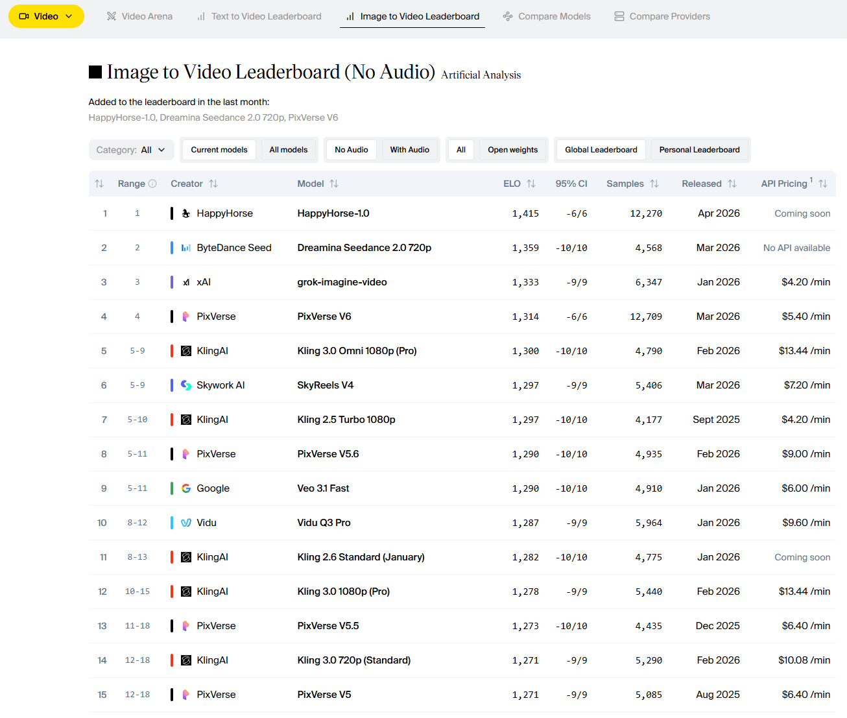Image resolution: width=847 pixels, height=718 pixels.
Task: Enable the Open weights filter
Action: [x=513, y=149]
